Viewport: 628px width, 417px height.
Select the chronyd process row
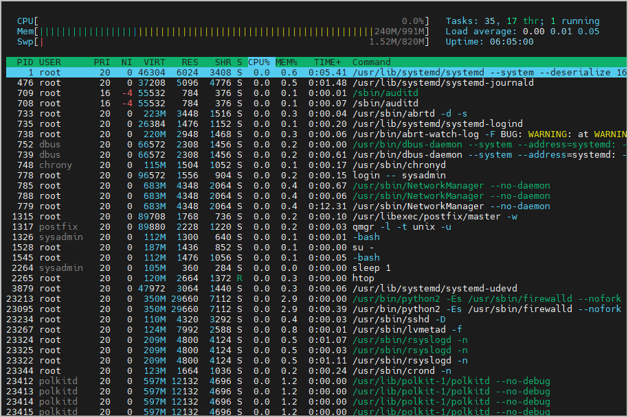click(206, 165)
